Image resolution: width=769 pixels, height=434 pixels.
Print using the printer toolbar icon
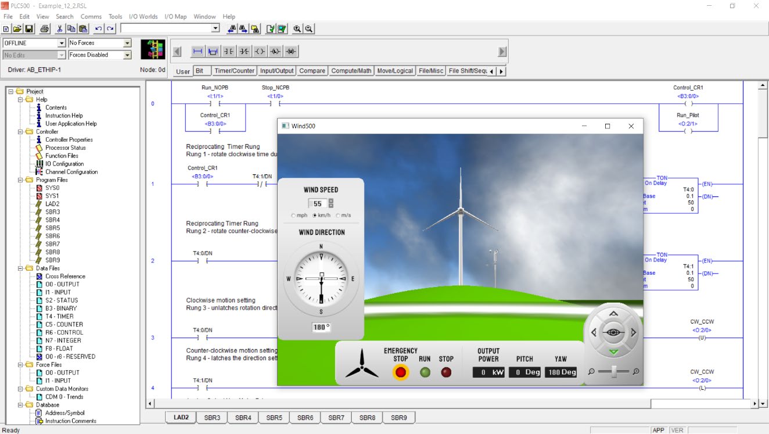click(44, 28)
